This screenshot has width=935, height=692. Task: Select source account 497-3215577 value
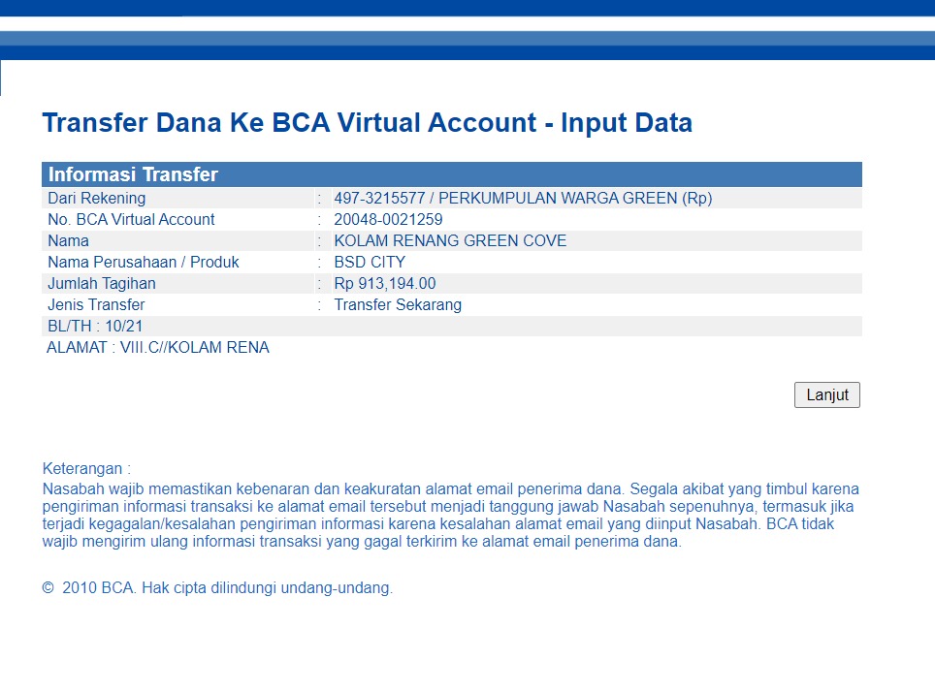click(523, 199)
